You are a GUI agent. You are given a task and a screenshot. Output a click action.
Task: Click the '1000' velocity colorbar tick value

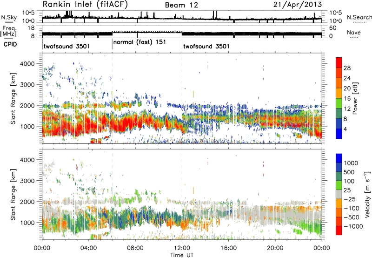pyautogui.click(x=351, y=163)
